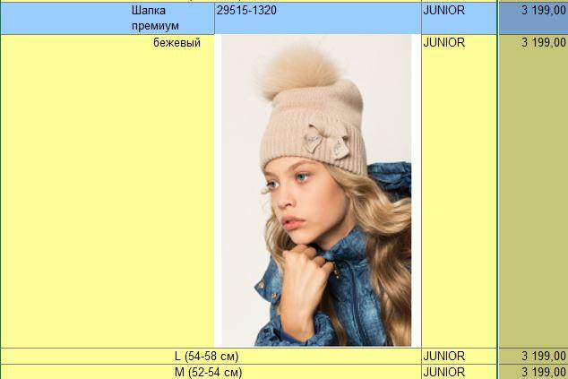Select the size row L (54-58 см)
Screen dimensions: 568x379
(x=211, y=357)
